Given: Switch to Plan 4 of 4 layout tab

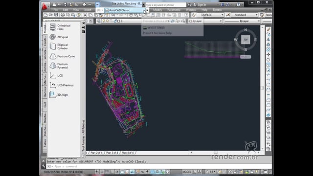Looking at the screenshot, I should 128,153.
